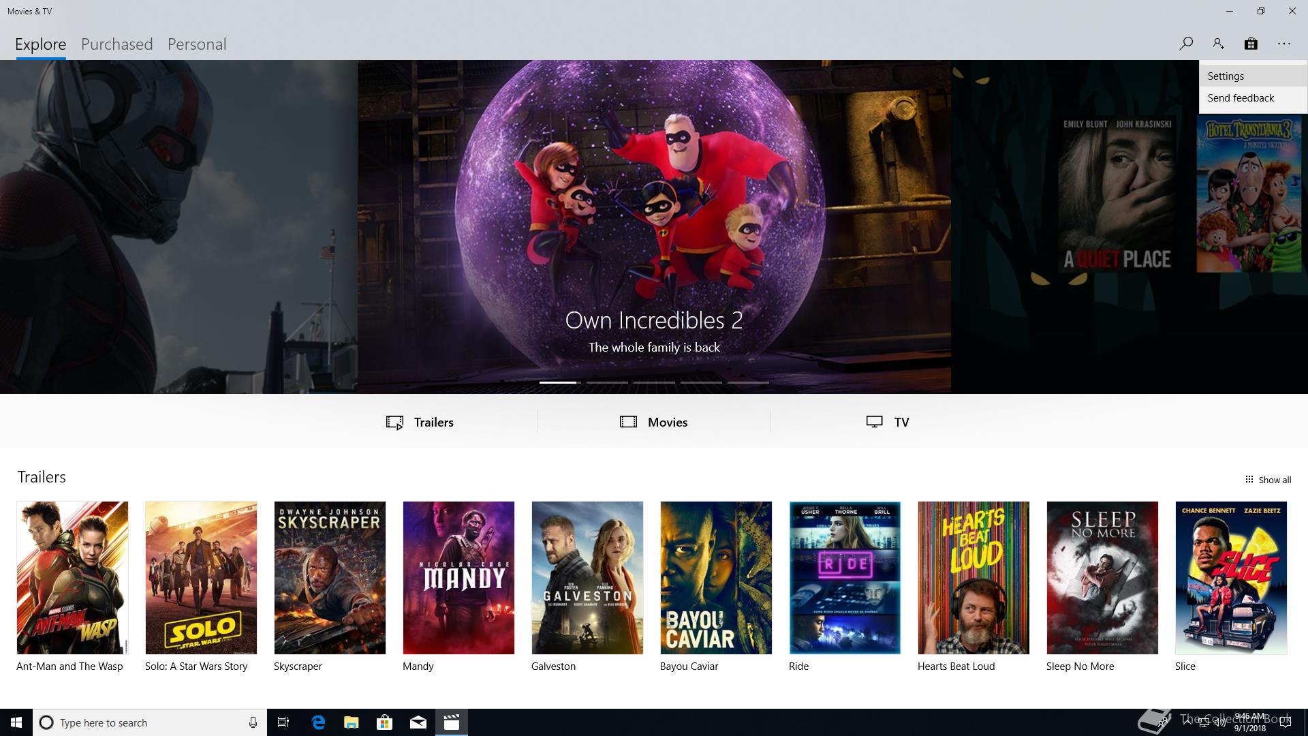Image resolution: width=1308 pixels, height=736 pixels.
Task: Open Microsoft Store from the taskbar
Action: (385, 722)
